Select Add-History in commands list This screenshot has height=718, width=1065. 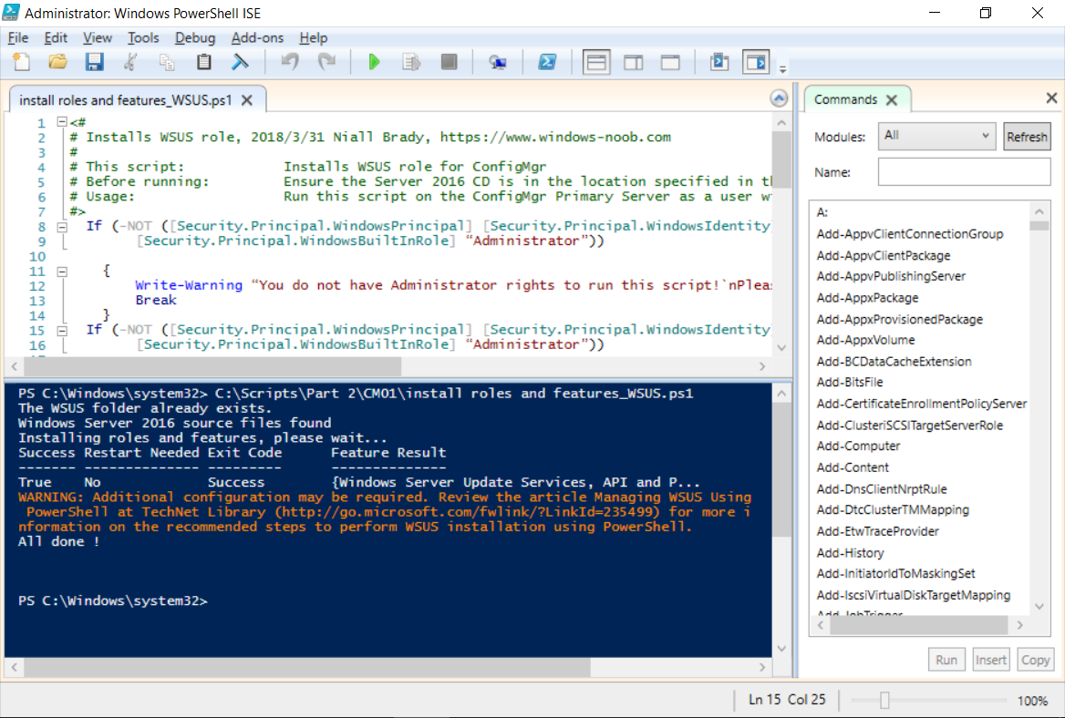851,553
